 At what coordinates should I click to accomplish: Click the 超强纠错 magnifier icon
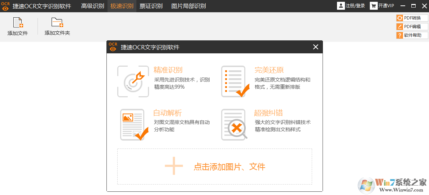tap(235, 125)
